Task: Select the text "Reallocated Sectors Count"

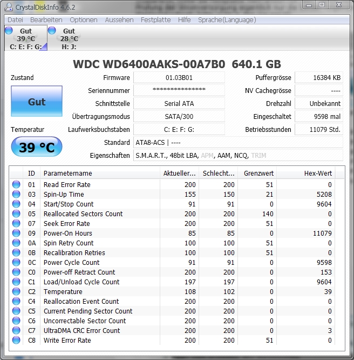Action: pos(83,214)
